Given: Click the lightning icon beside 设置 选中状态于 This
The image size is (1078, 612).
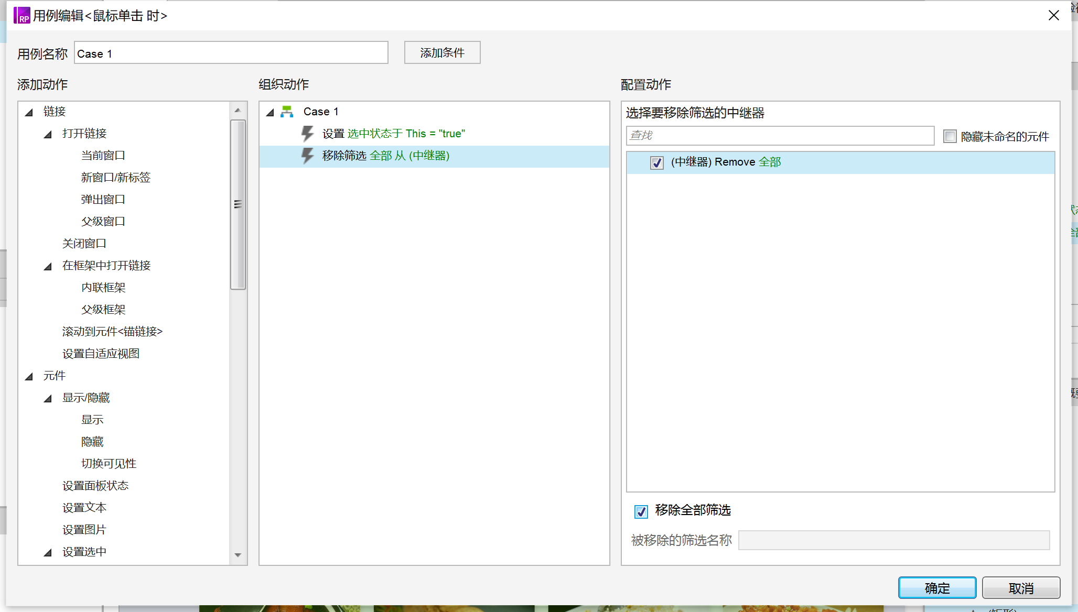Looking at the screenshot, I should click(308, 134).
